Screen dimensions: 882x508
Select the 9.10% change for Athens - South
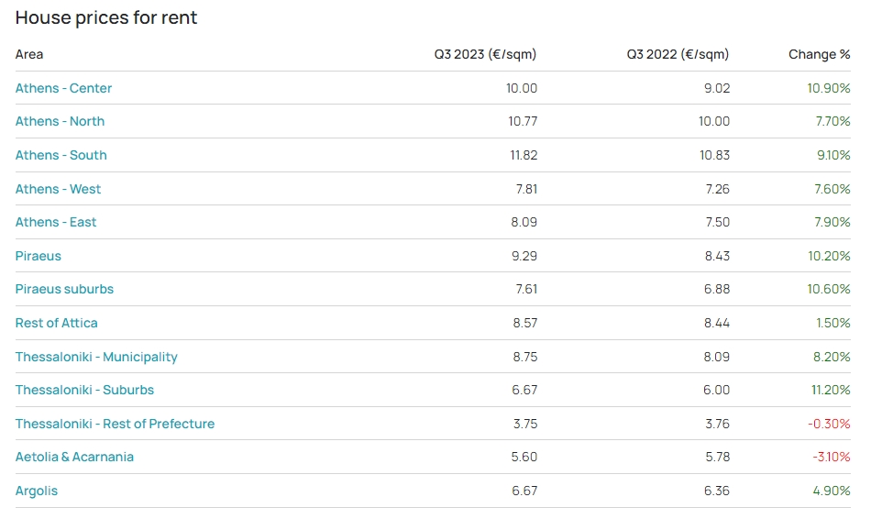click(x=833, y=155)
